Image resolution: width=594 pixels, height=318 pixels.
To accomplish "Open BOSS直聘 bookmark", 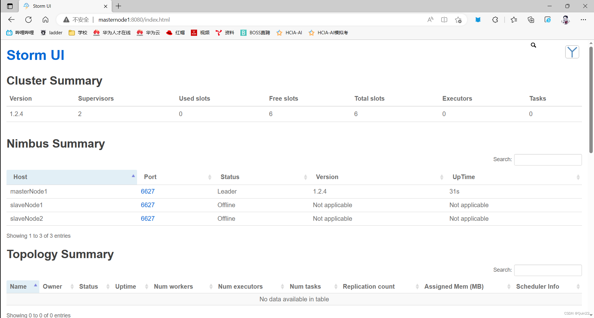I will point(255,33).
